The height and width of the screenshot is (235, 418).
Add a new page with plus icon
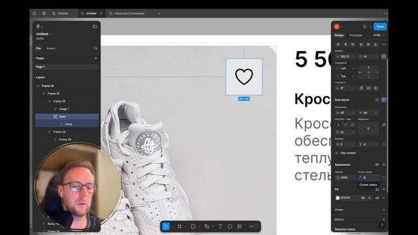(96, 58)
